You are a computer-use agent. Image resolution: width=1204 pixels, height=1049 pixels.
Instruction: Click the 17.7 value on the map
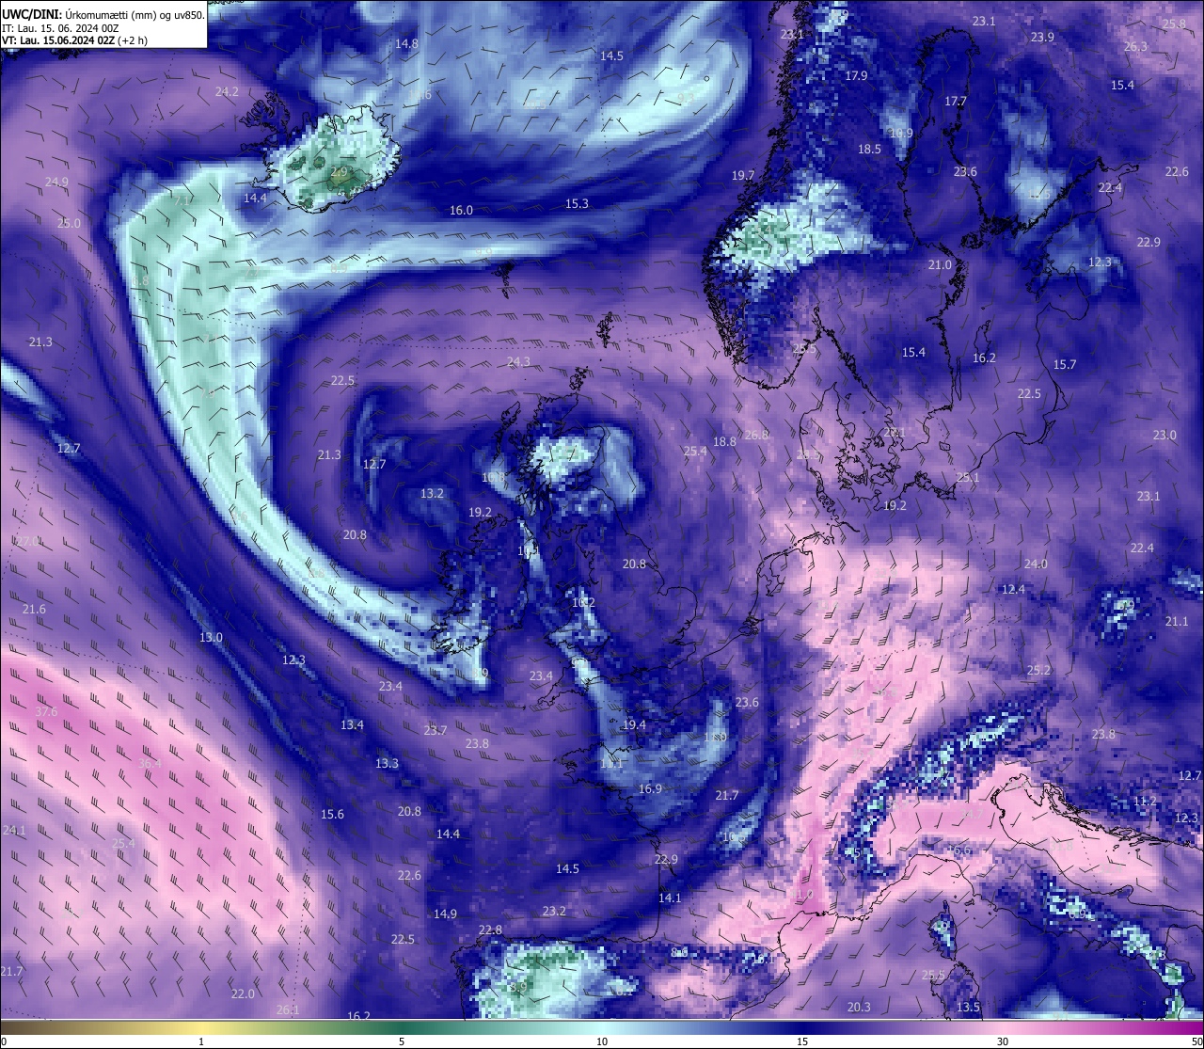(956, 102)
